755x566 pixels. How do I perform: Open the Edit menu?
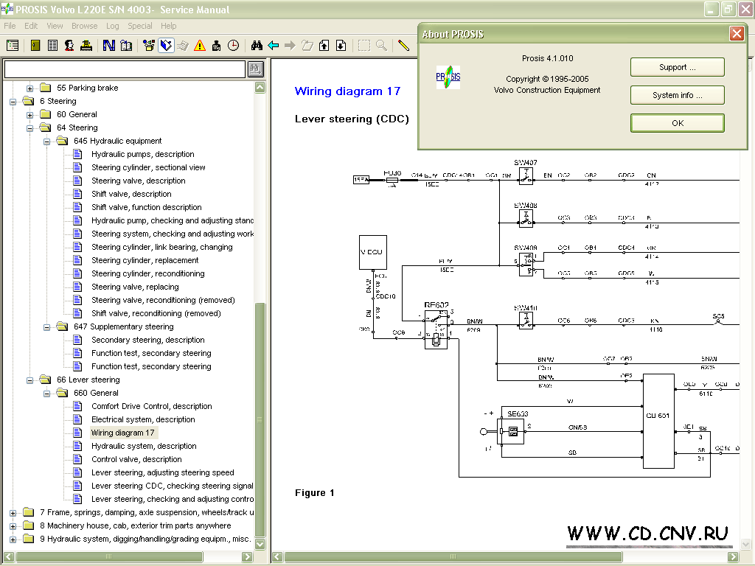31,26
